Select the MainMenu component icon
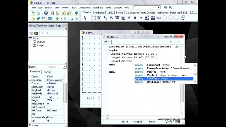Image resolution: width=226 pixels, height=127 pixels. 99,18
